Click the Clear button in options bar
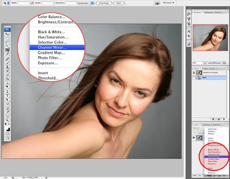Screen dimensions: 230x179 (x=119, y=3)
